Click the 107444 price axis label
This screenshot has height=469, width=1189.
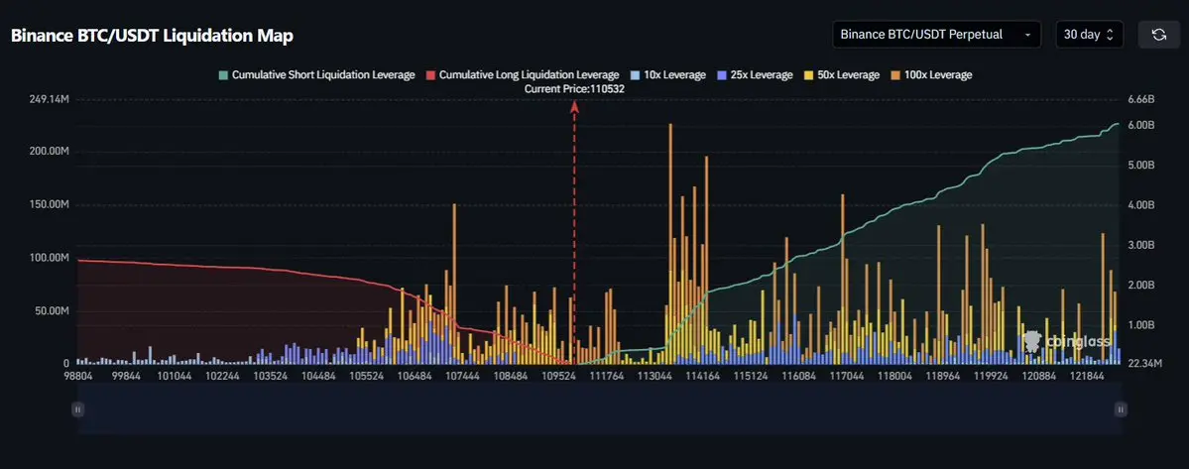[462, 376]
